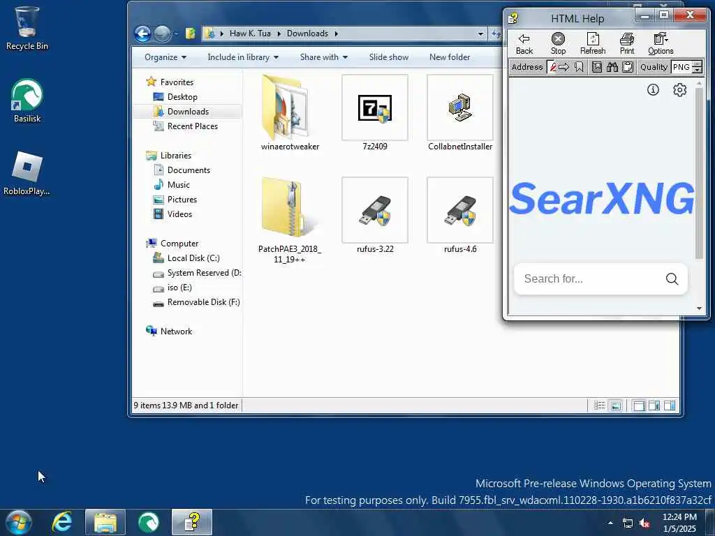Screen dimensions: 715x536
Task: Select the 7z2409 installer file
Action: tap(375, 112)
